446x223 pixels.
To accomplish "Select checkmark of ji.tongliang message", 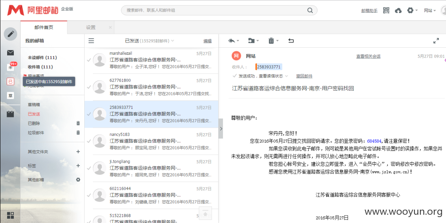I will point(89,168).
